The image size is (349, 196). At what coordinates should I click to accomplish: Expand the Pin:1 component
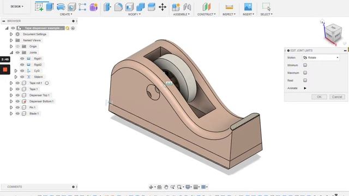[x=11, y=107]
